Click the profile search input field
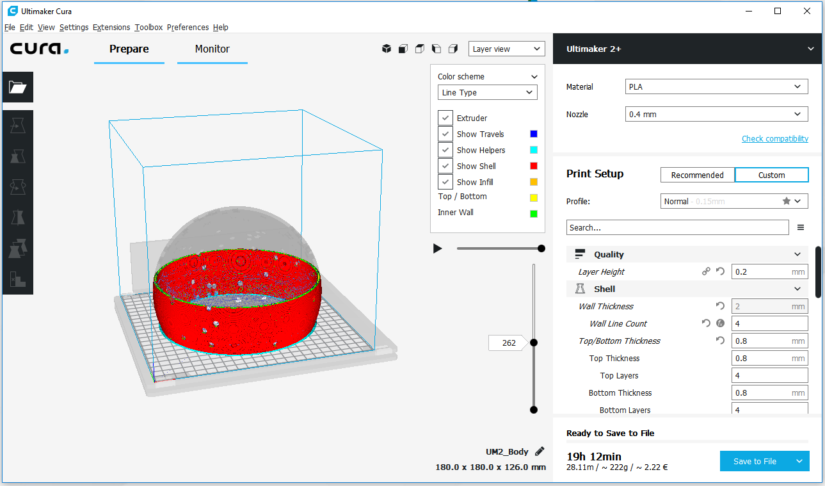This screenshot has height=486, width=825. tap(677, 227)
